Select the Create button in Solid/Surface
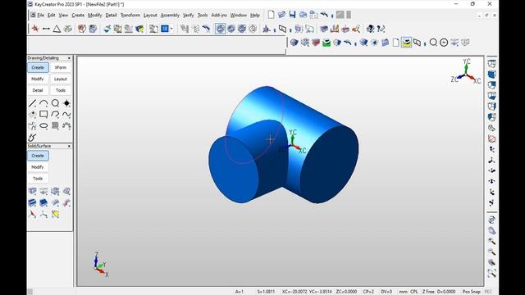Image resolution: width=525 pixels, height=295 pixels. click(38, 156)
